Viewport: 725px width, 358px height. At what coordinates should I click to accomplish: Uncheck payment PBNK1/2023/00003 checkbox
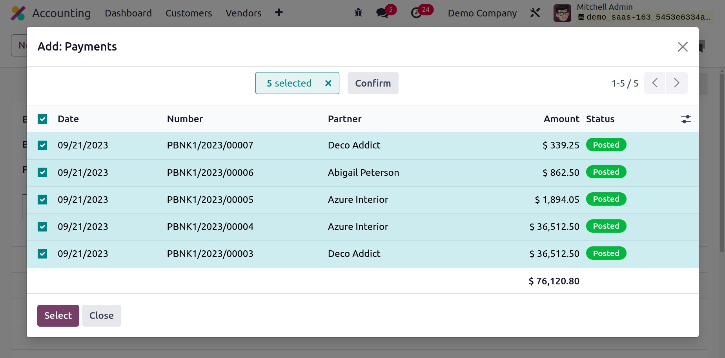point(42,254)
